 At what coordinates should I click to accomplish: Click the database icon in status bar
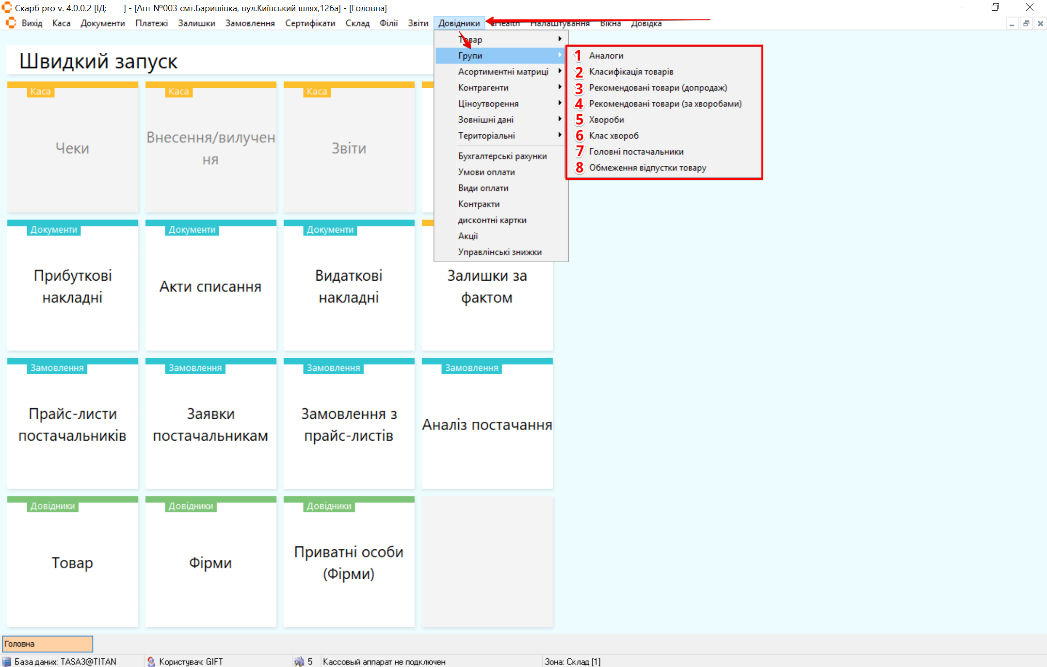(6, 662)
